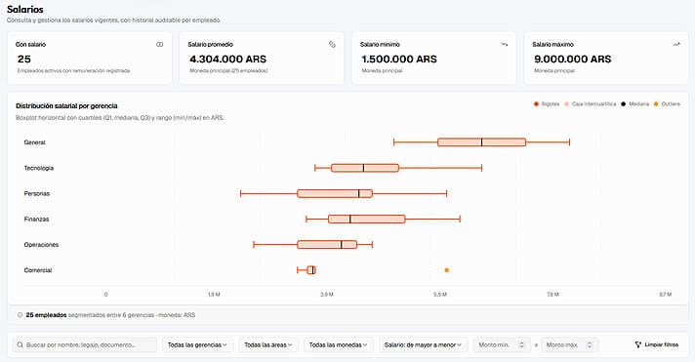
Task: Click the coins icon on Salario promedio card
Action: coord(332,44)
